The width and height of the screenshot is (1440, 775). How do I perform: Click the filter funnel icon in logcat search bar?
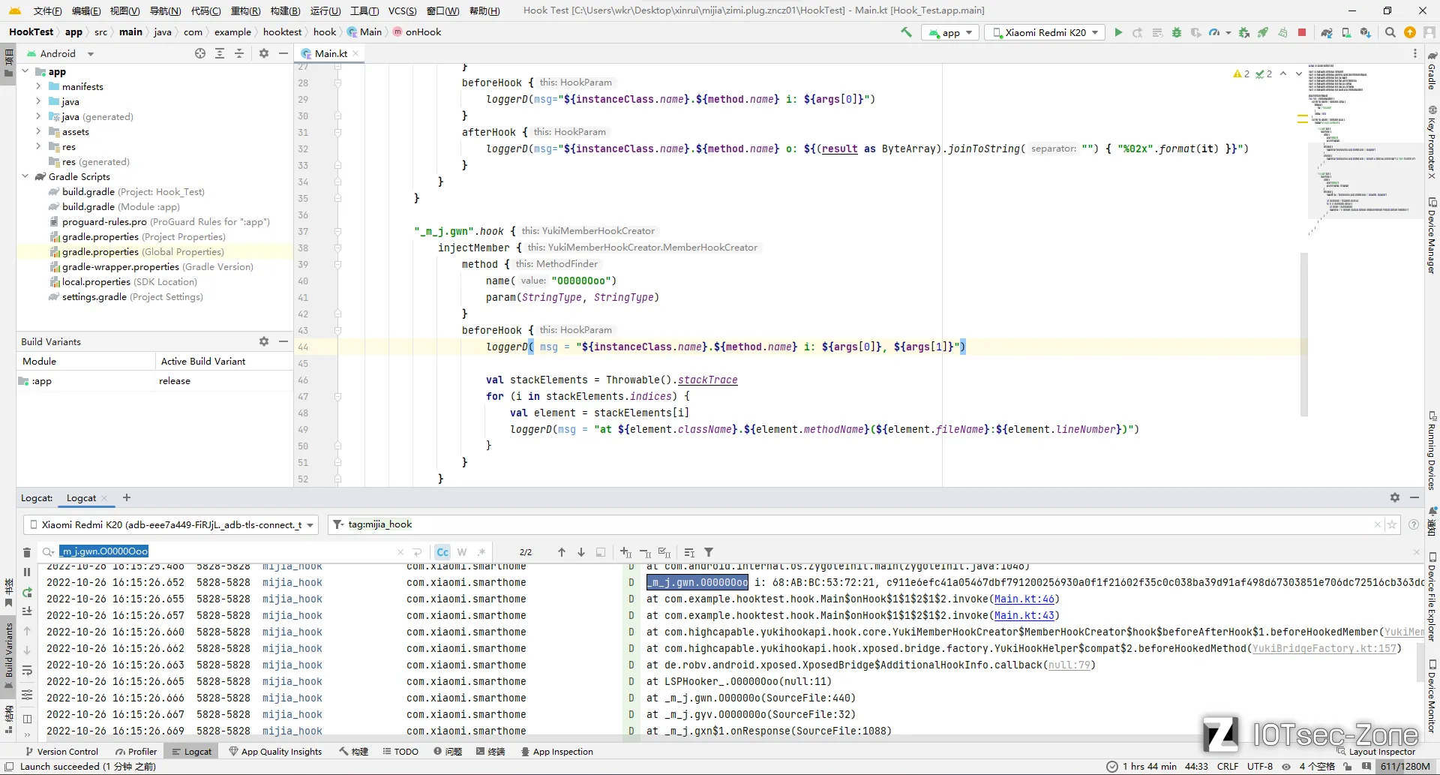tap(709, 552)
